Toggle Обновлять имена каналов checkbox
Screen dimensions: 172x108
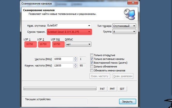click(x=92, y=71)
